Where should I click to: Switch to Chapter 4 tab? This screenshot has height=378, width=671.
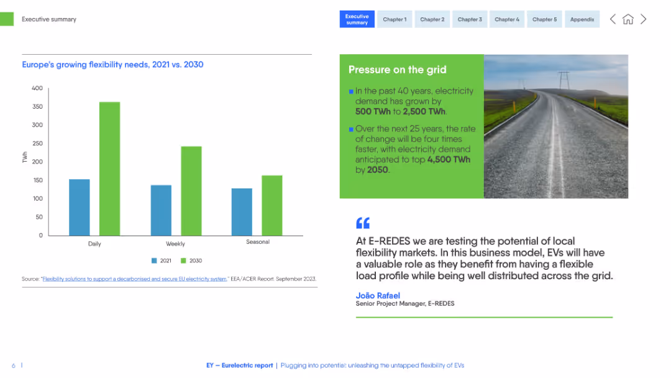coord(507,19)
